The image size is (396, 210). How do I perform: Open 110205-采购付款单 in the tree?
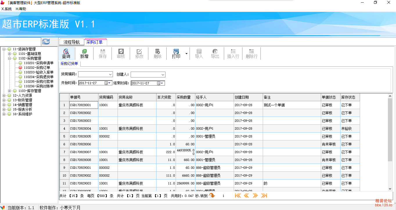(39, 82)
